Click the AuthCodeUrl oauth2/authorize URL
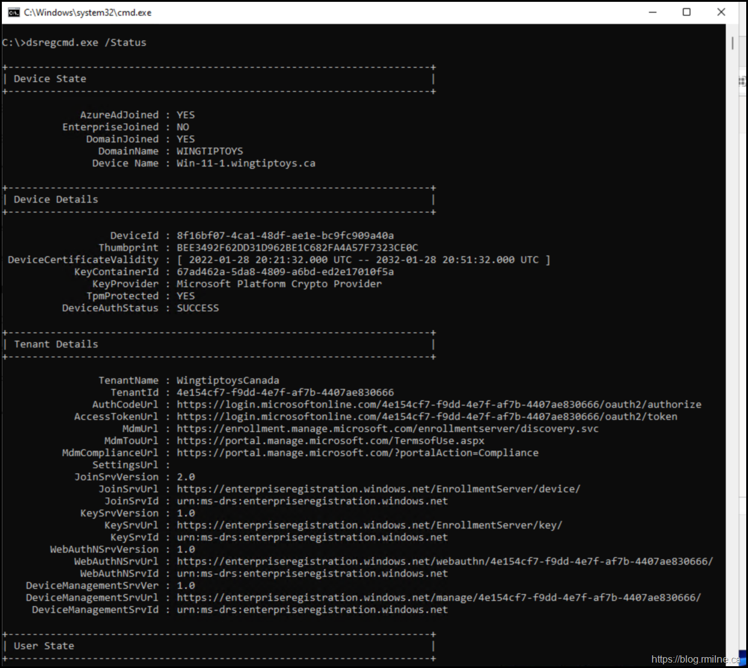Viewport: 748px width, 668px height. click(439, 405)
